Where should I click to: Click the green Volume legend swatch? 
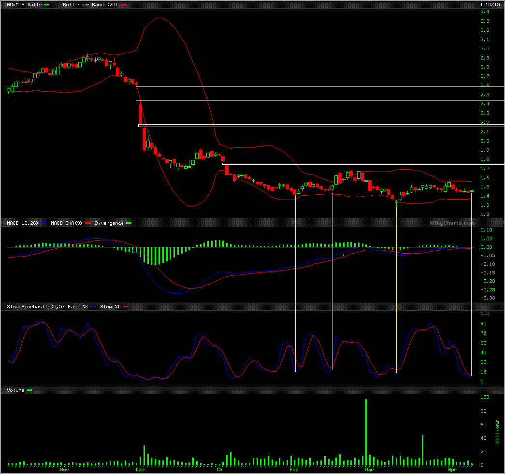coord(29,390)
